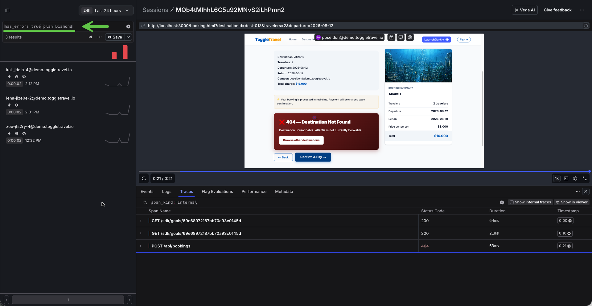Click Give feedback
Viewport: 592px width, 306px height.
pyautogui.click(x=557, y=10)
